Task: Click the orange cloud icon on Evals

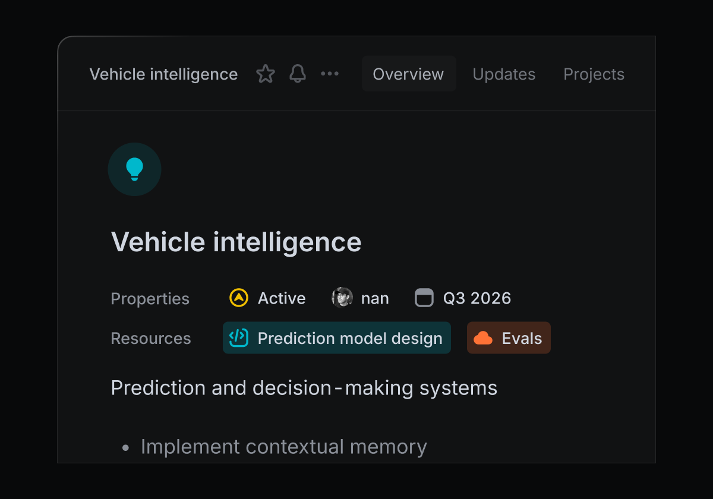Action: pyautogui.click(x=483, y=338)
